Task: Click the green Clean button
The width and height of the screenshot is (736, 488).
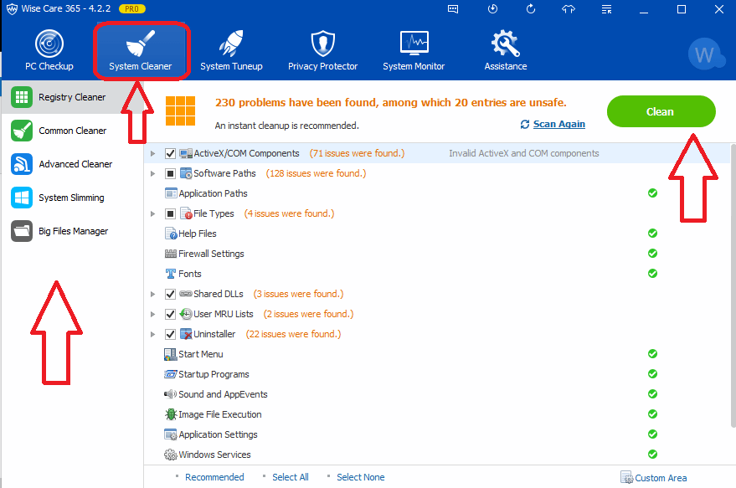Action: pos(661,111)
